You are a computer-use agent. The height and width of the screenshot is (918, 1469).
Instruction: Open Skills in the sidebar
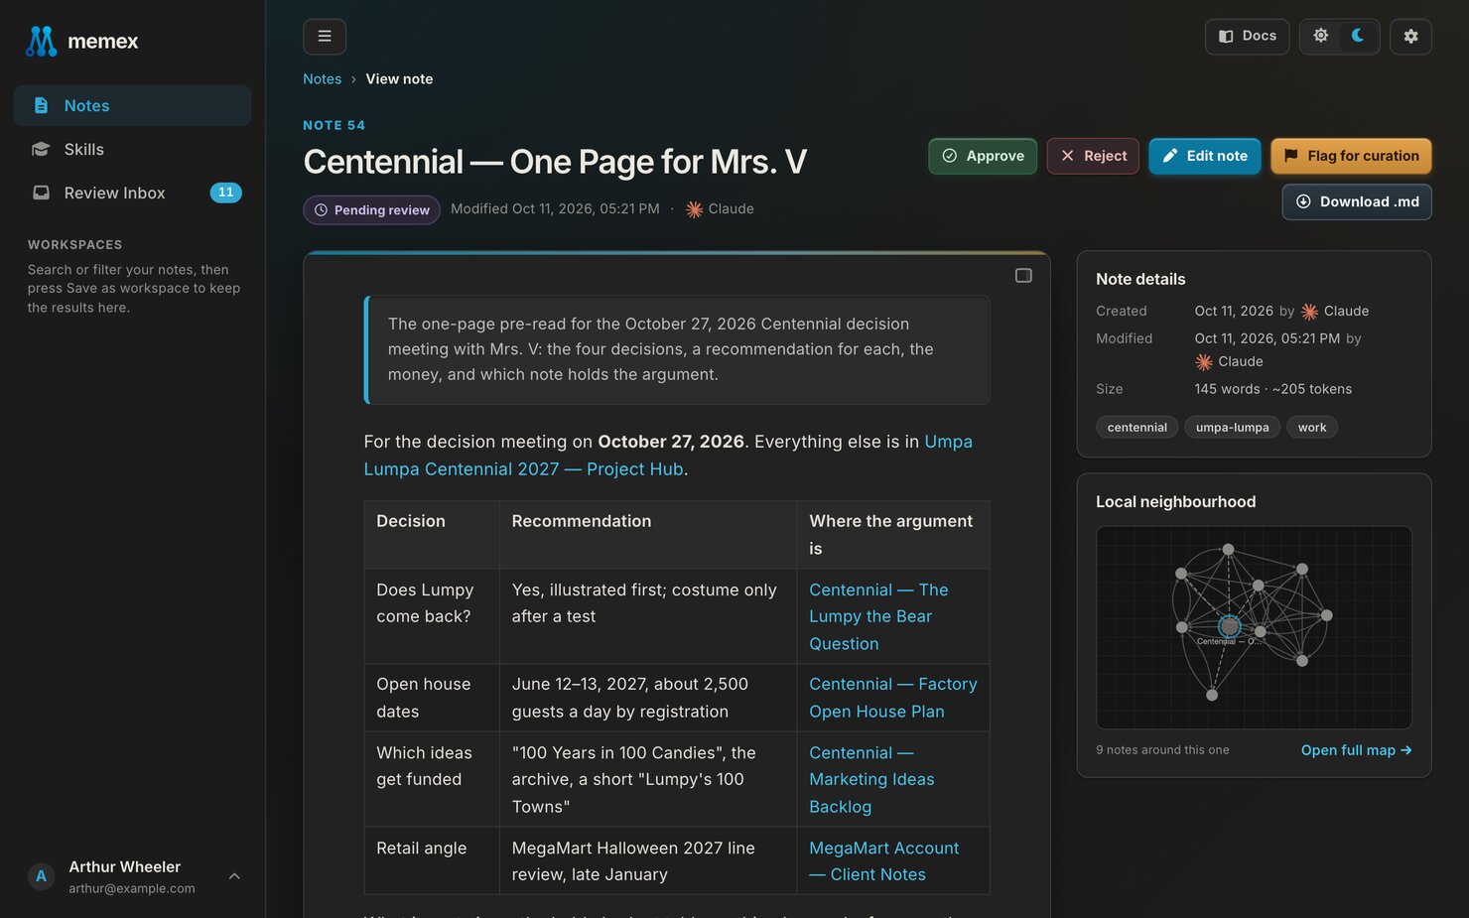click(x=132, y=149)
